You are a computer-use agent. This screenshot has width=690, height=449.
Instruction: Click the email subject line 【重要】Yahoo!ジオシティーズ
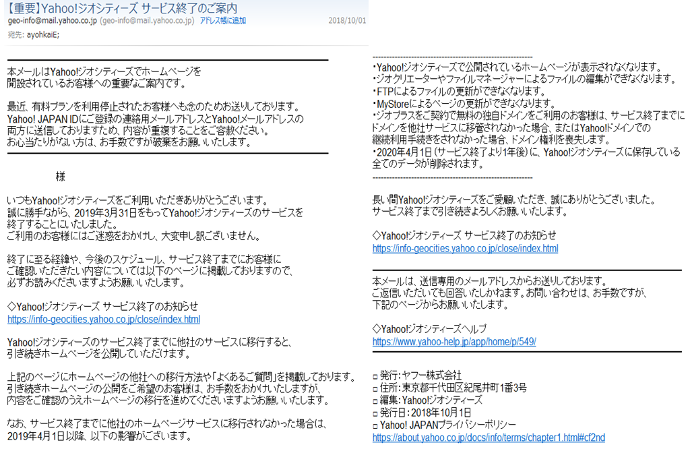(x=123, y=8)
